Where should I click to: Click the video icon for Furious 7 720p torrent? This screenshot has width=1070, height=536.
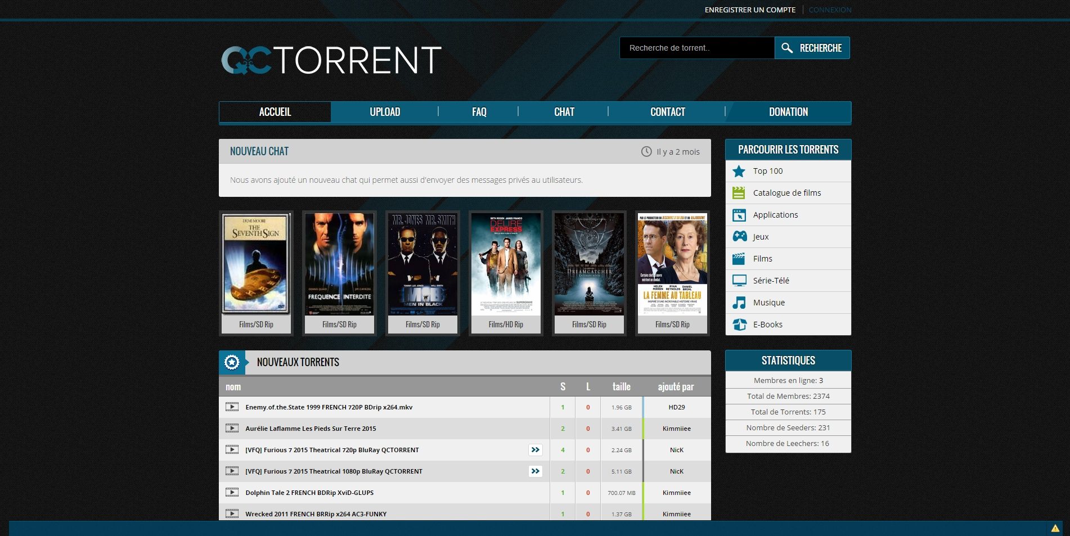point(232,449)
